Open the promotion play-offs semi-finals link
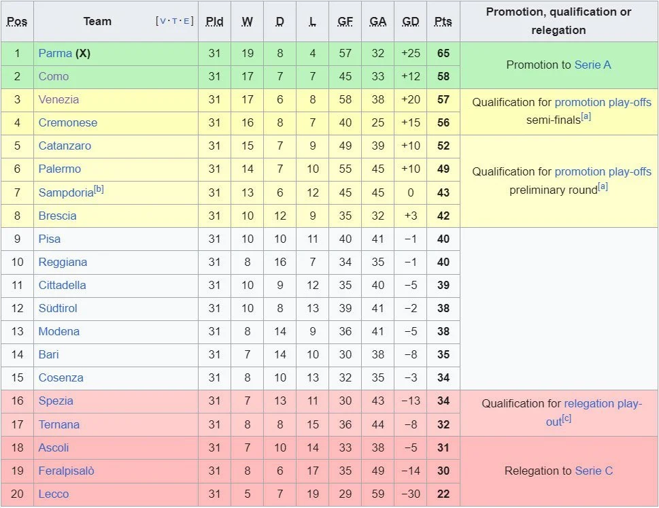Image resolution: width=659 pixels, height=508 pixels. coord(603,102)
